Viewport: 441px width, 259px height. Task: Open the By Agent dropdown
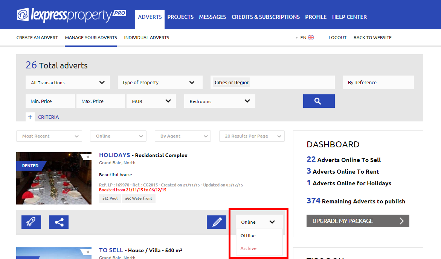pyautogui.click(x=183, y=136)
